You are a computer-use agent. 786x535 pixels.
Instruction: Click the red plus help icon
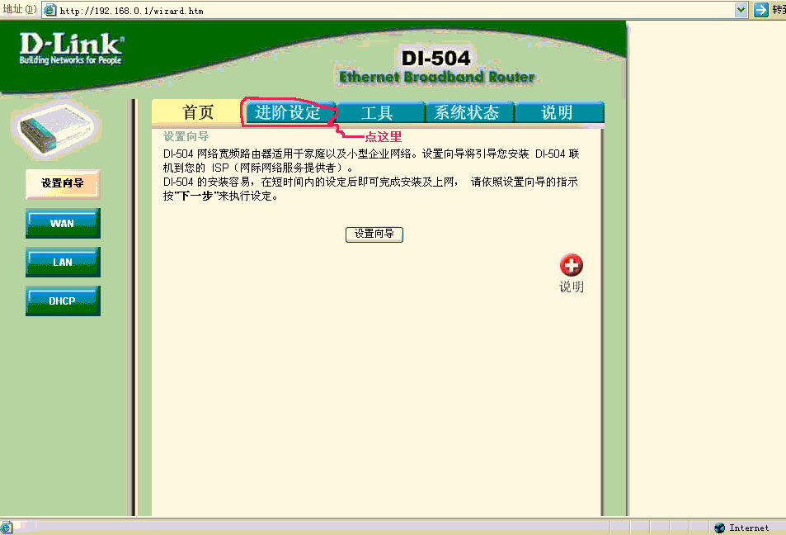(571, 265)
